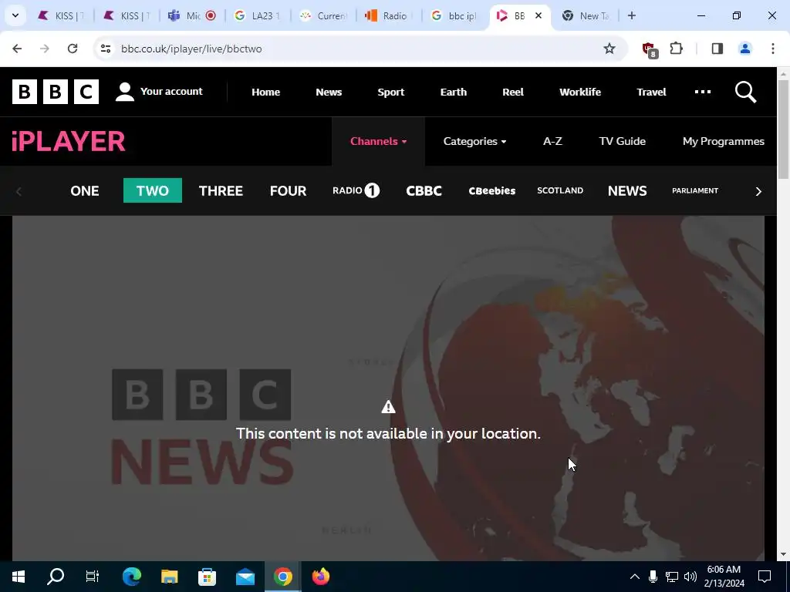
Task: Select Radio 1 channel
Action: [356, 190]
